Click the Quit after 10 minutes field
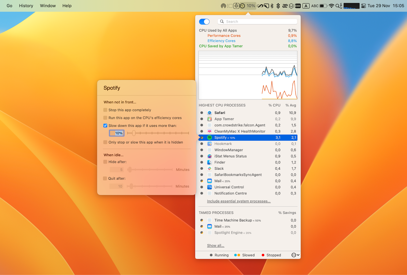 [117, 186]
